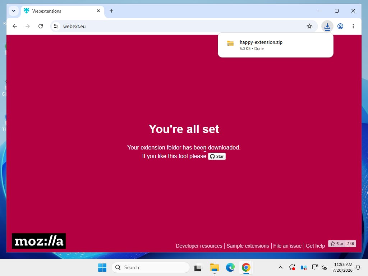368x276 pixels.
Task: Open the Chrome downloads icon
Action: [x=327, y=26]
